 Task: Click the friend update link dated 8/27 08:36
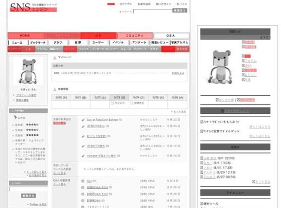209,177
